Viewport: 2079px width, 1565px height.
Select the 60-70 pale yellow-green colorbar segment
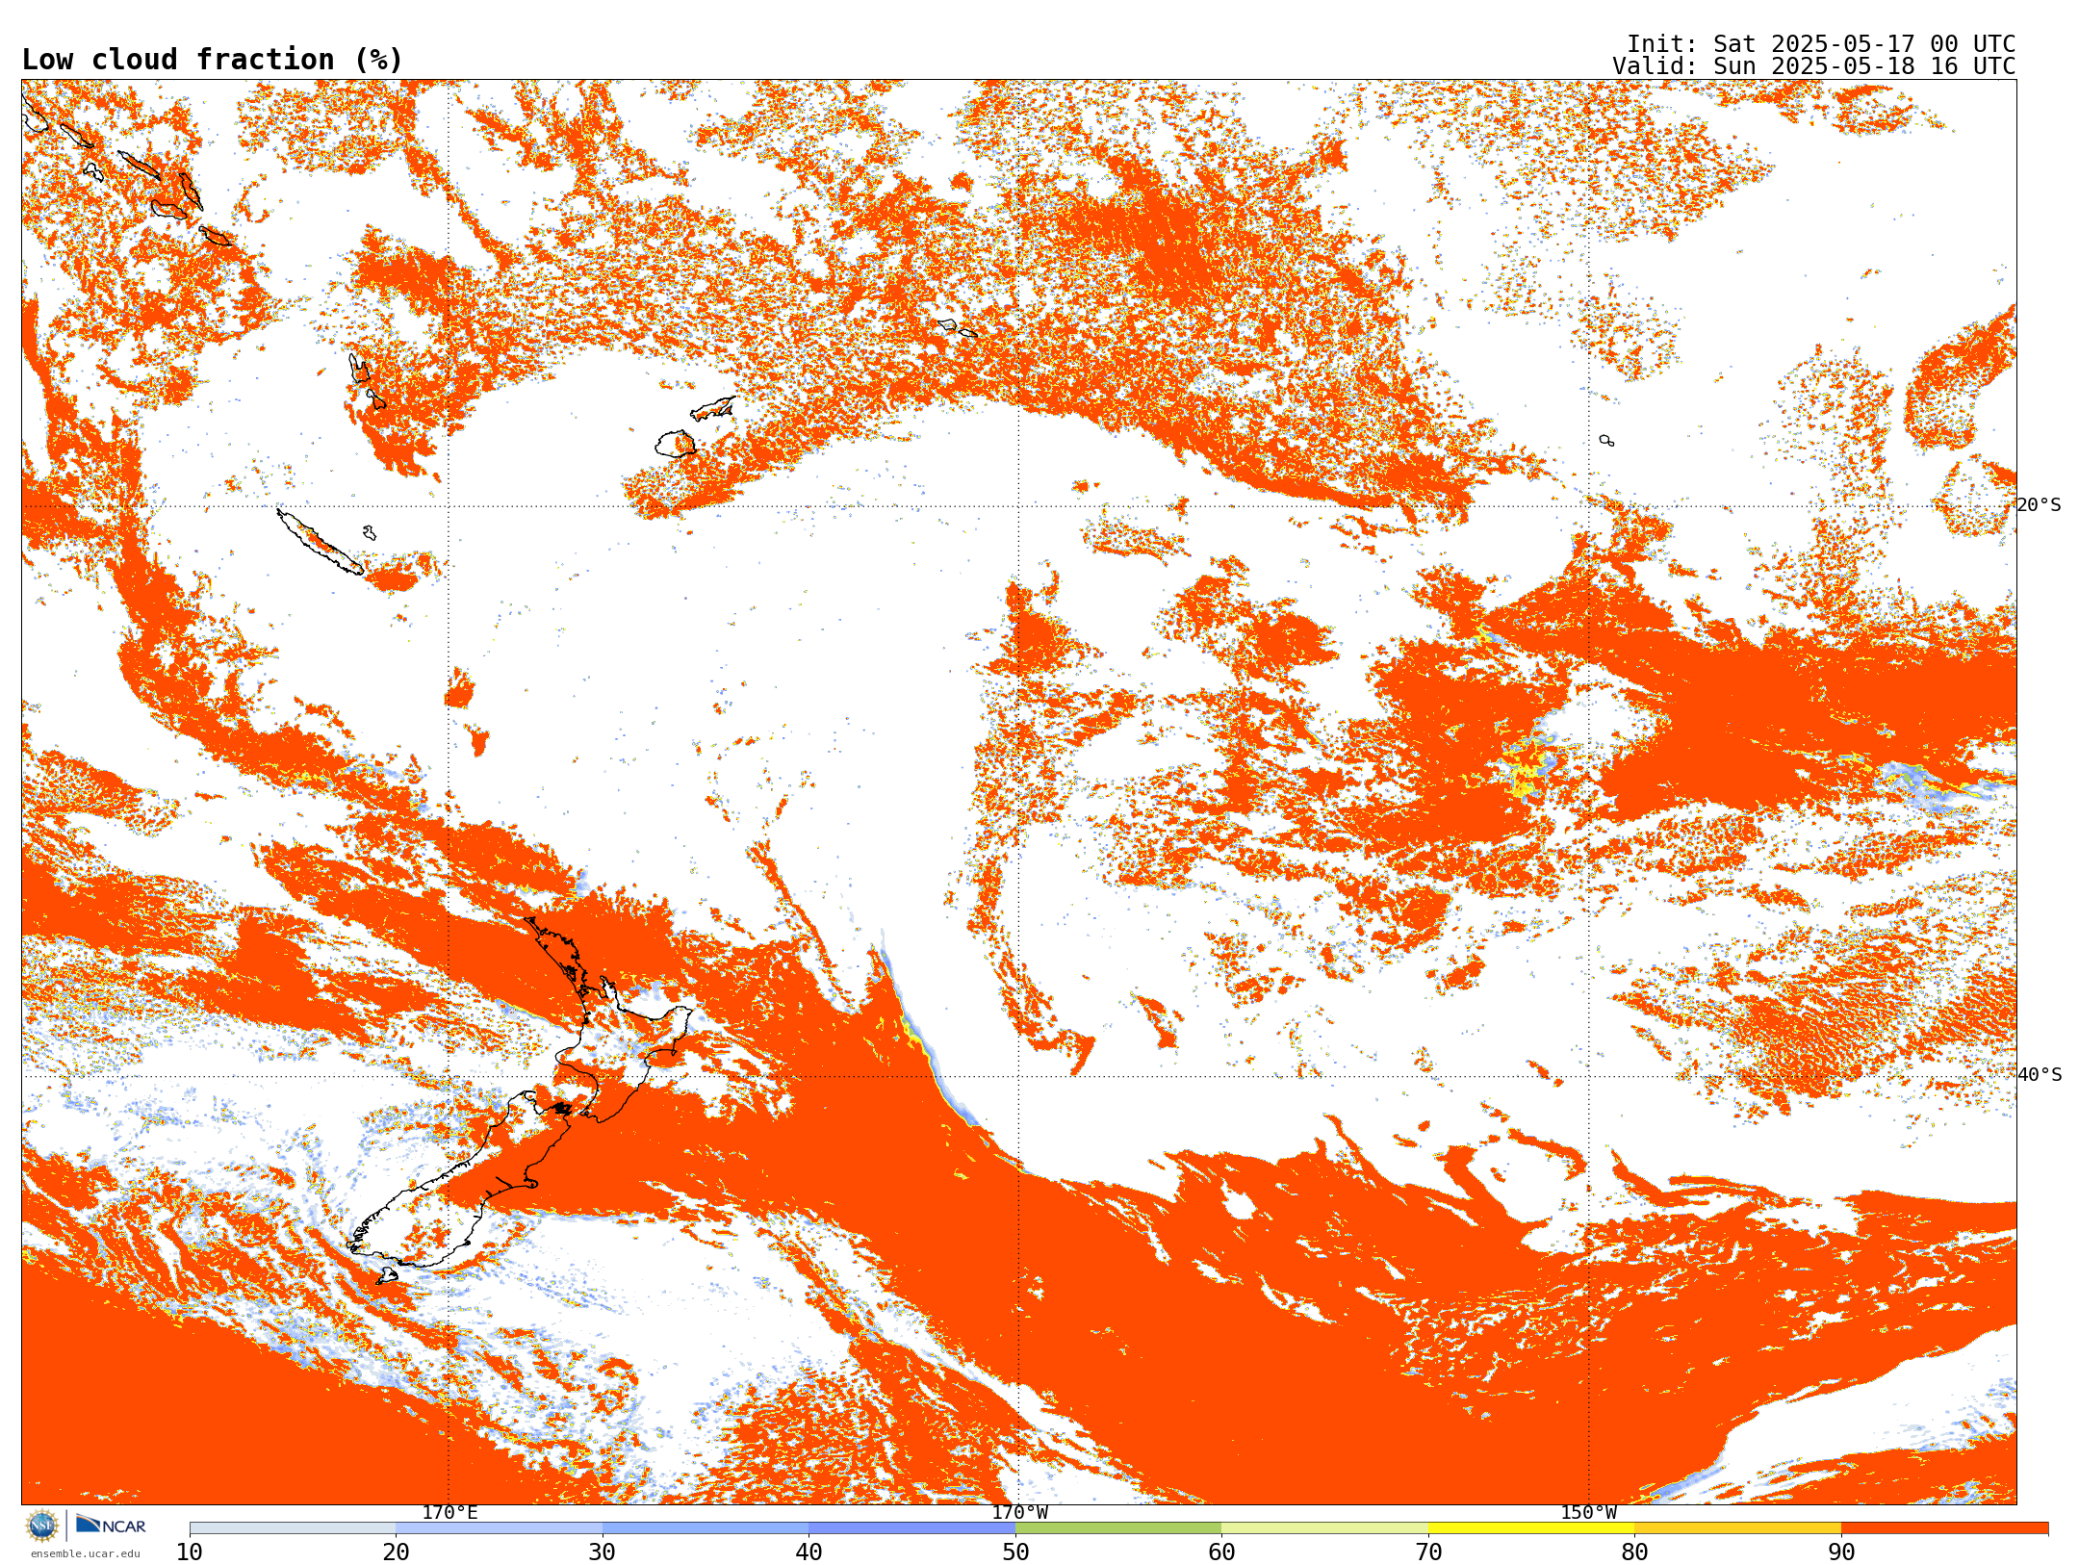[1324, 1528]
